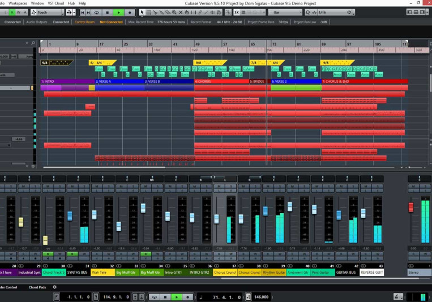The height and width of the screenshot is (302, 432).
Task: Select the '4: CHORUS' marker event
Action: pyautogui.click(x=221, y=82)
